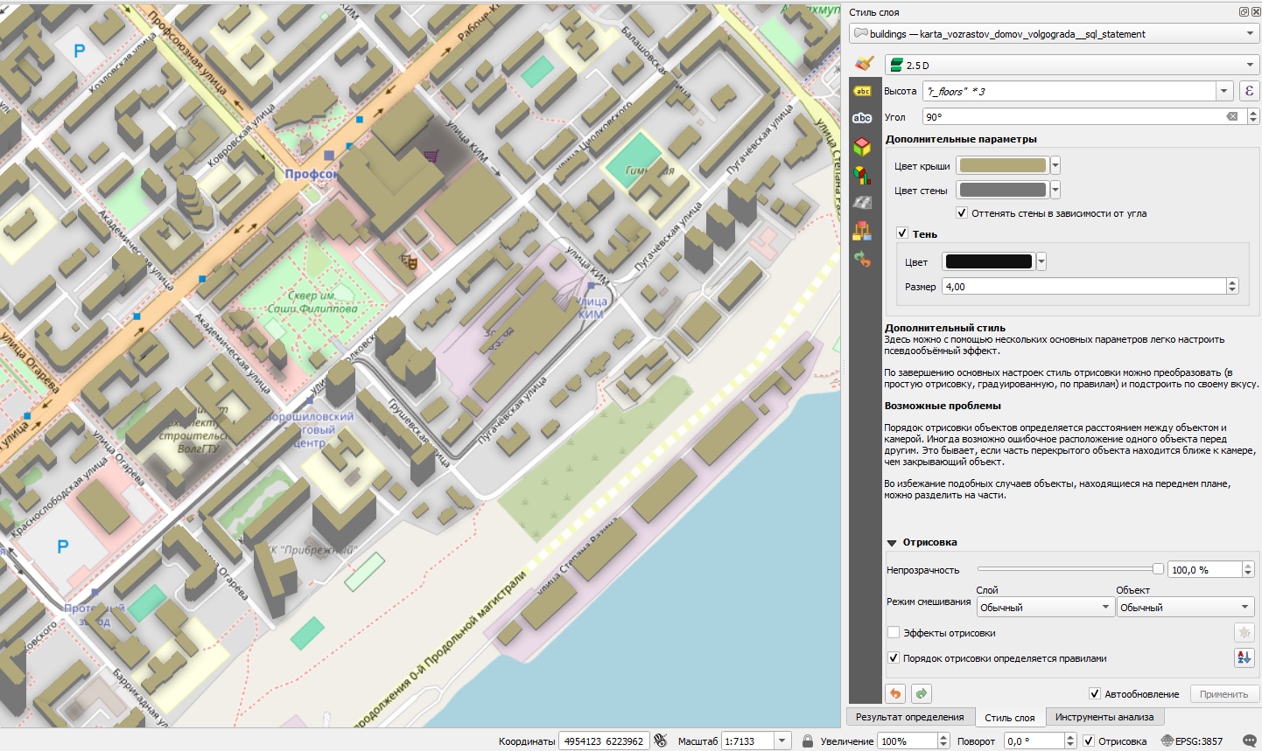
Task: Enable the Эффекты отрисовки checkbox
Action: coord(894,633)
